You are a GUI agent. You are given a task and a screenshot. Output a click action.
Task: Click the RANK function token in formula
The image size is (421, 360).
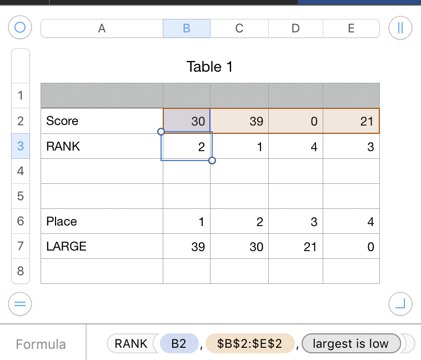(131, 344)
